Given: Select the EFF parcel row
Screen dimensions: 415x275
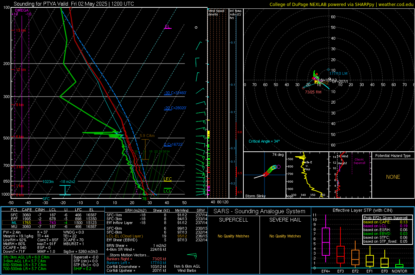Looking at the screenshot, I should tap(53, 219).
